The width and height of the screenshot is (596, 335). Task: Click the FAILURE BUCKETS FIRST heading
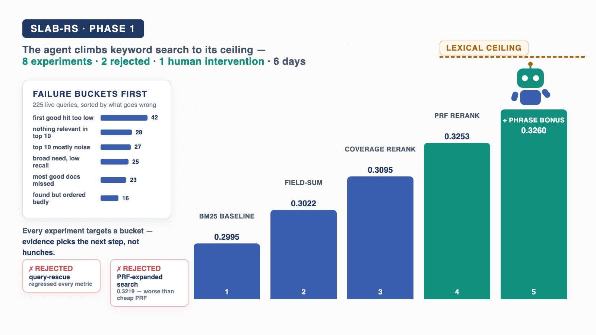pos(90,94)
